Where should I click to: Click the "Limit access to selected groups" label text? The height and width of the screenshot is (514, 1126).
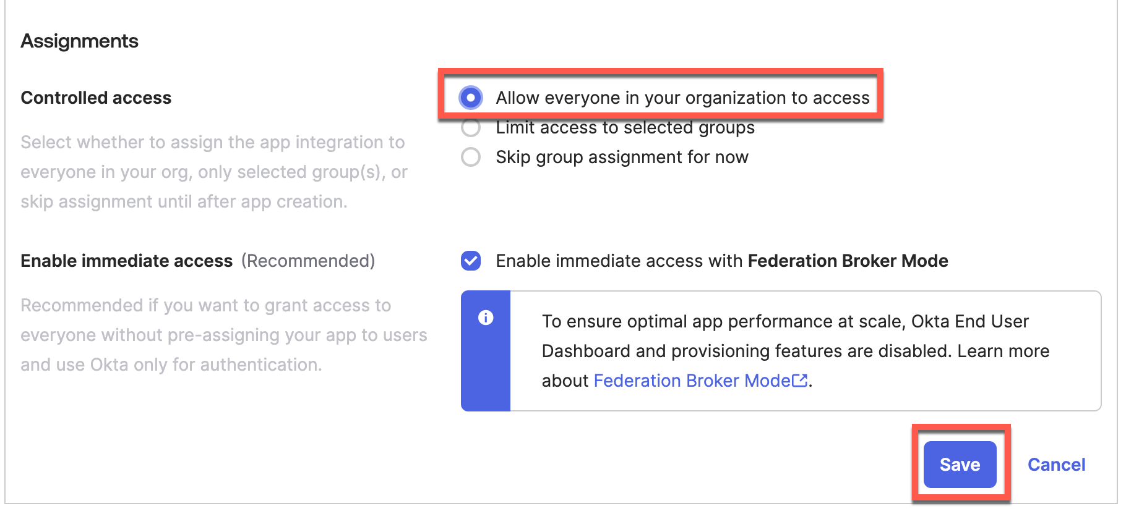coord(625,128)
